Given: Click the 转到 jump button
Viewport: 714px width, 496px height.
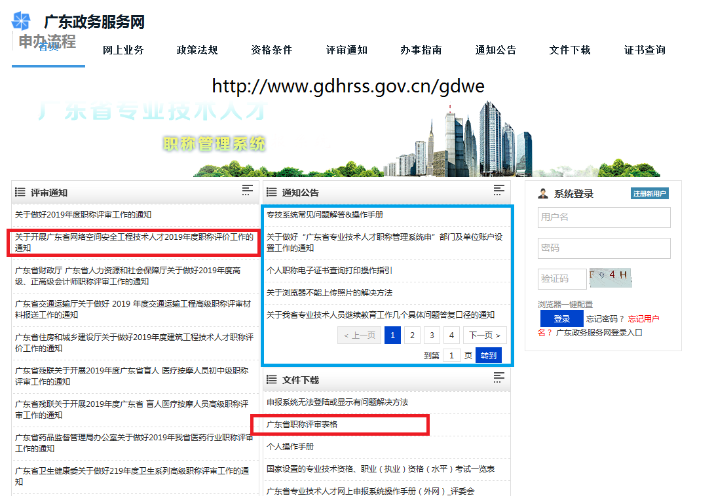Looking at the screenshot, I should [x=489, y=355].
